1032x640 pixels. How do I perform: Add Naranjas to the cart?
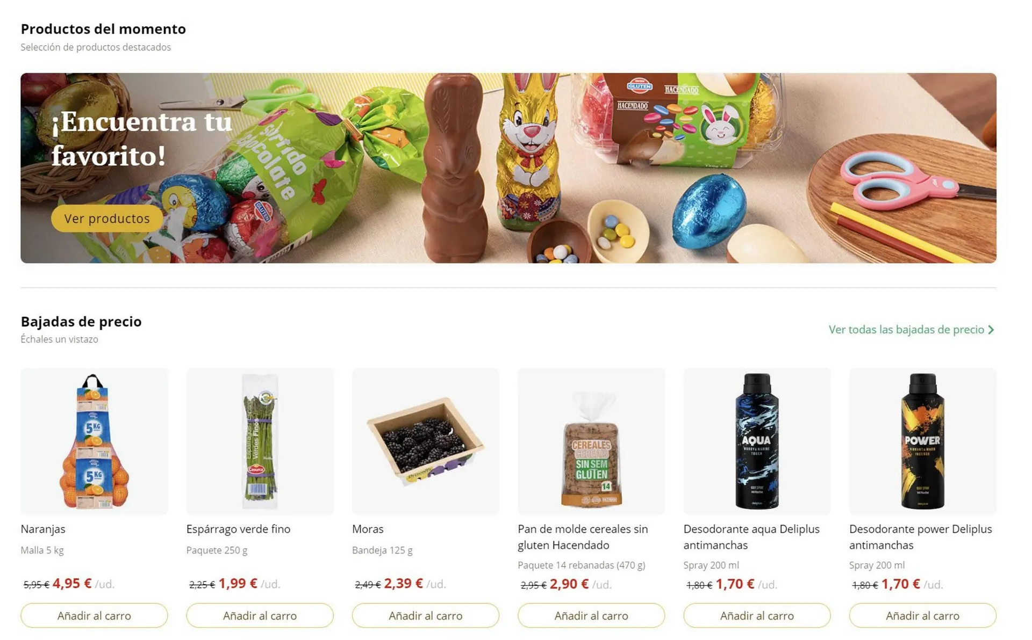94,615
